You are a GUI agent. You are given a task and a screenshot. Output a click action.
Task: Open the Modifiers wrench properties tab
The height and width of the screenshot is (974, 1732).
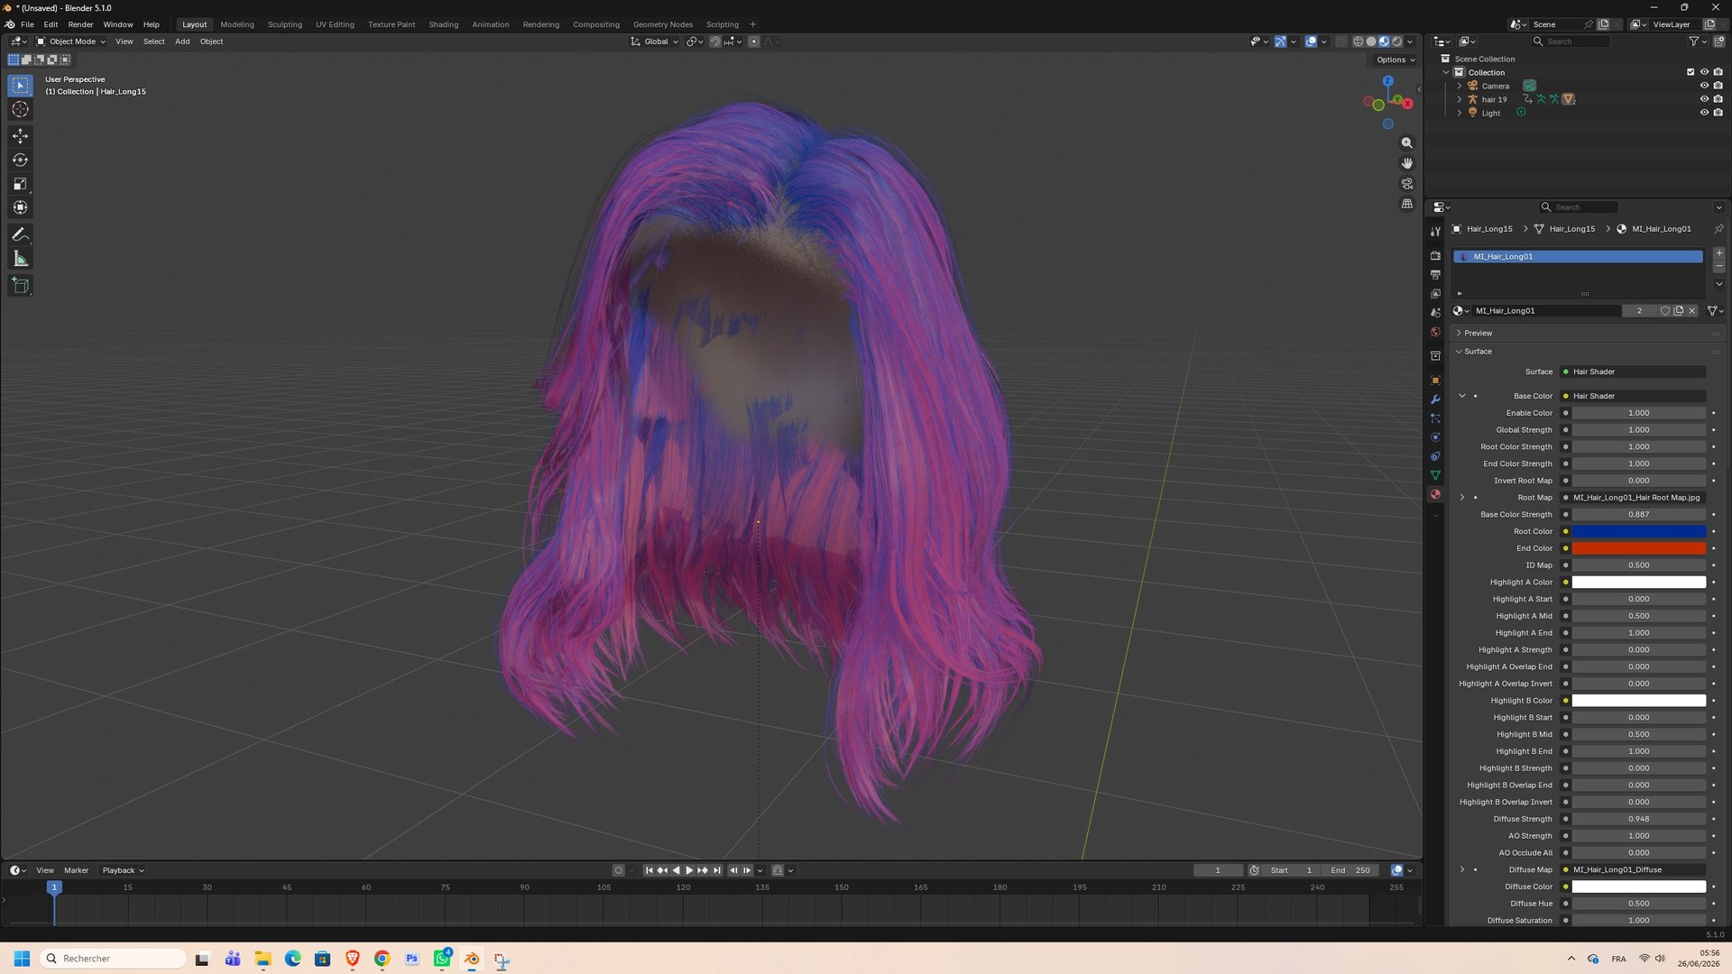coord(1435,400)
